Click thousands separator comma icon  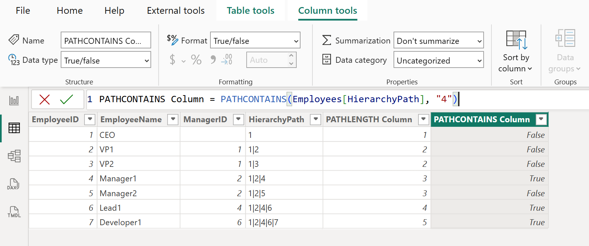click(213, 60)
